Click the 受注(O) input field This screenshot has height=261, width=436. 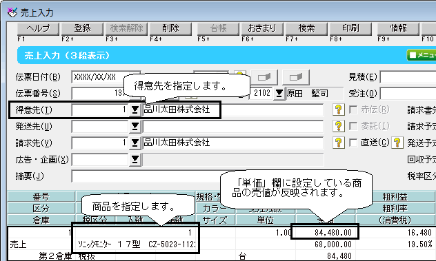[408, 94]
